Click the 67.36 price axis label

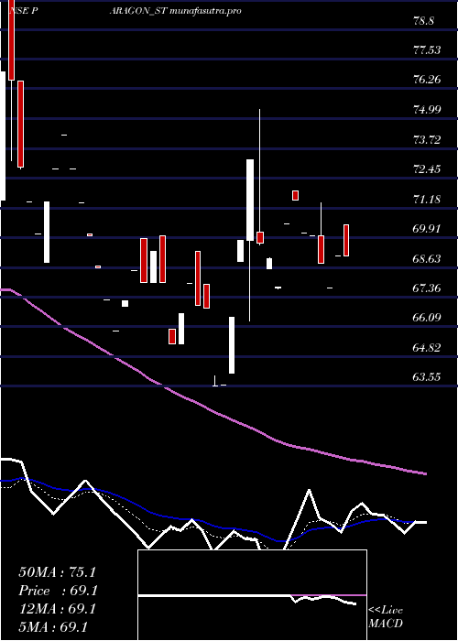tap(427, 288)
